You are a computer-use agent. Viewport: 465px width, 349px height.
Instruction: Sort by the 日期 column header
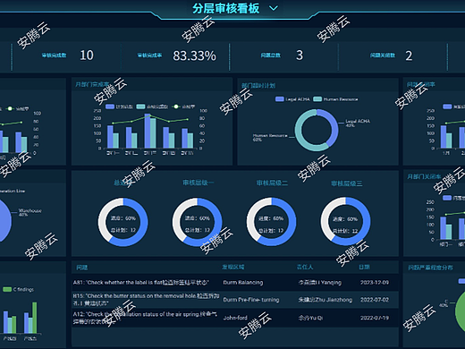(364, 267)
